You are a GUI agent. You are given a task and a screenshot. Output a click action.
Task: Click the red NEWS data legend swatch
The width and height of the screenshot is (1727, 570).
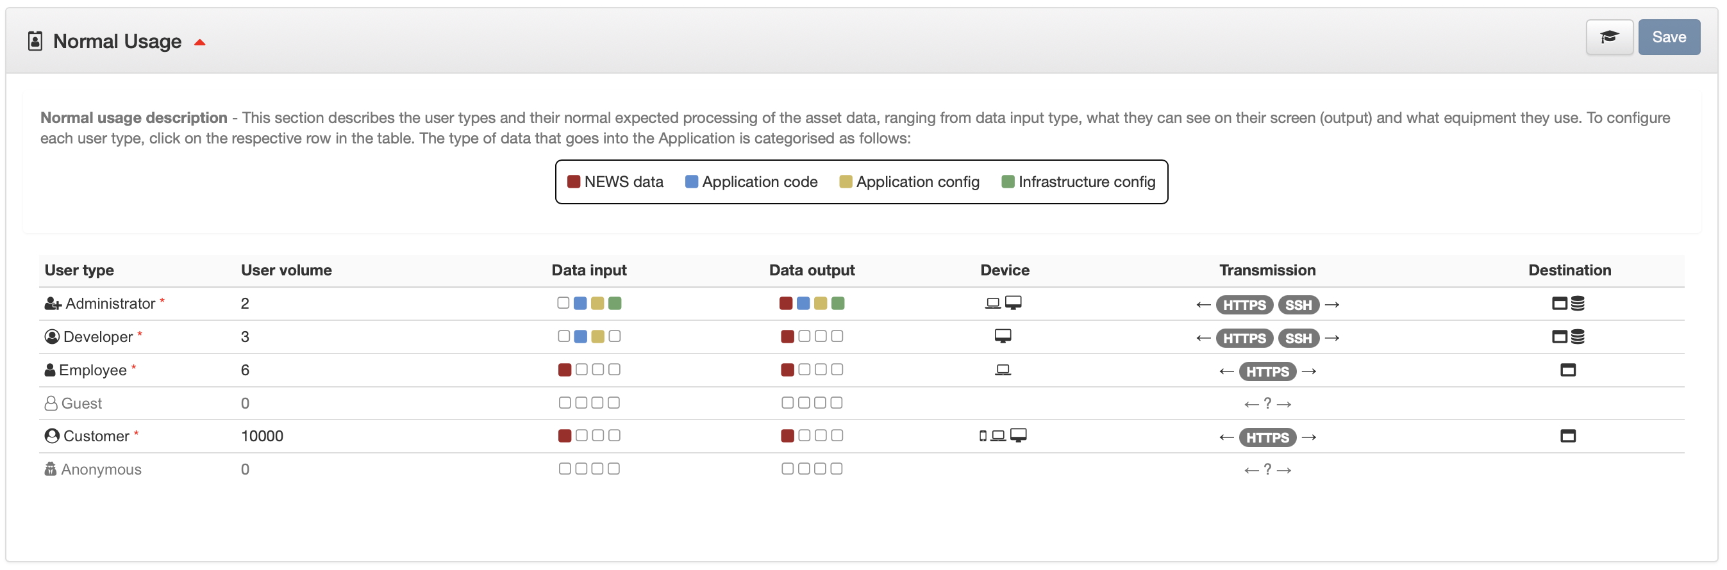(x=573, y=182)
